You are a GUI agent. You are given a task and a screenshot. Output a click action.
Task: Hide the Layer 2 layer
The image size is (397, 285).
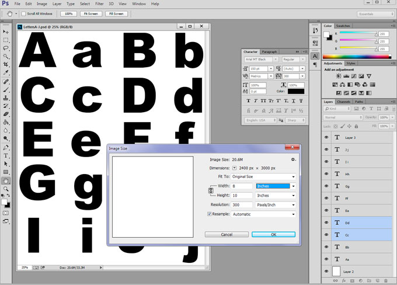tap(326, 272)
